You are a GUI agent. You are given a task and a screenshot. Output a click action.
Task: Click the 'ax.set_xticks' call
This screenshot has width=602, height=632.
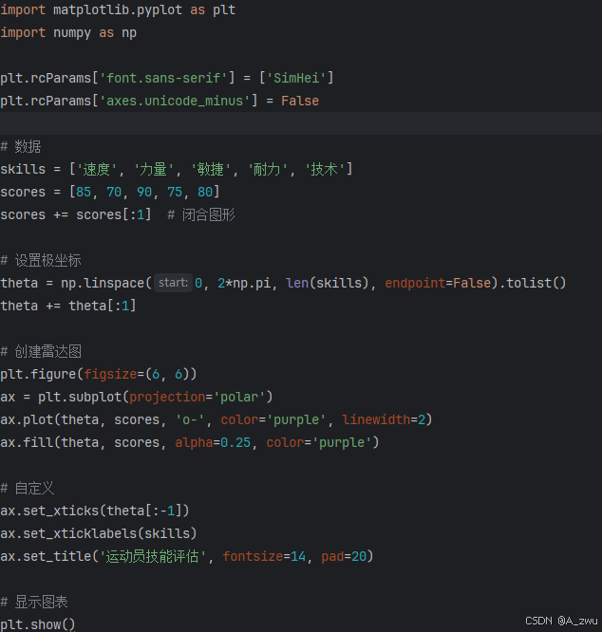[49, 511]
